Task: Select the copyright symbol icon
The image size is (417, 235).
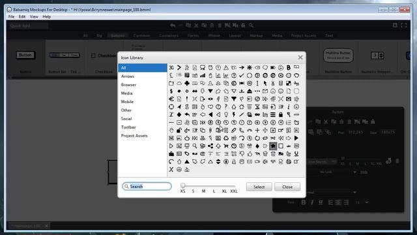Action: coord(234,84)
